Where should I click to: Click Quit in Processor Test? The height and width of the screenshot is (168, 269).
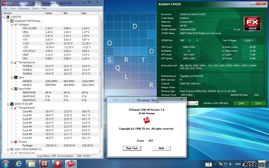click(161, 148)
